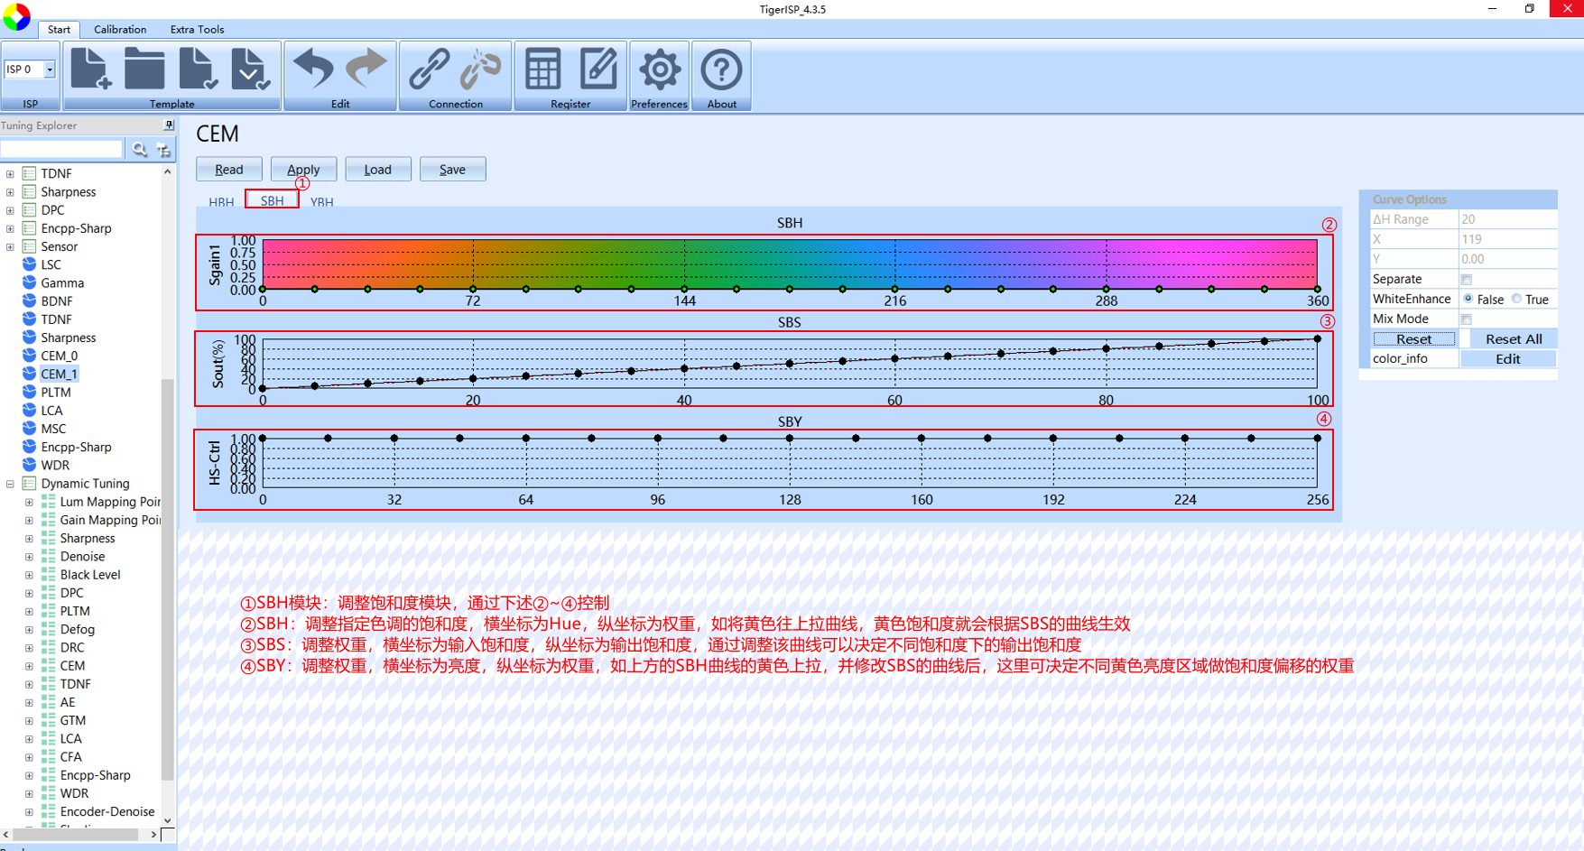Viewport: 1584px width, 851px height.
Task: Switch to the Calibration ribbon tab
Action: (120, 30)
